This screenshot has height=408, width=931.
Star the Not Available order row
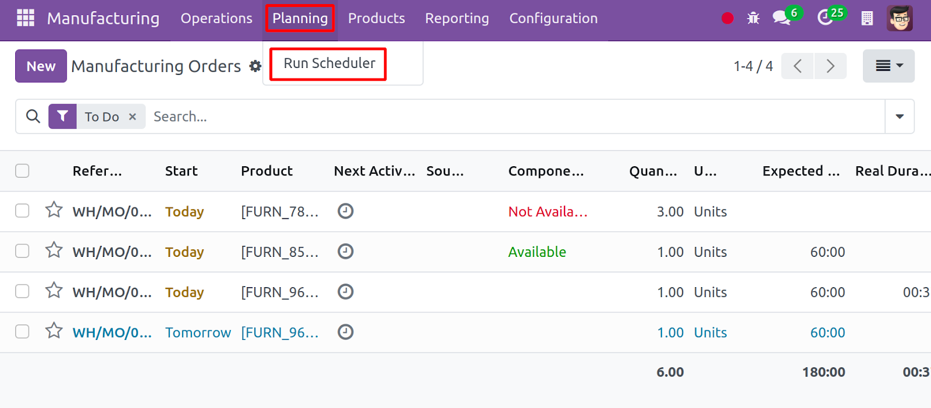click(x=54, y=209)
